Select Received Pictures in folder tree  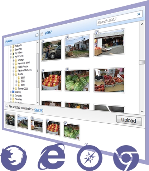pyautogui.click(x=24, y=70)
